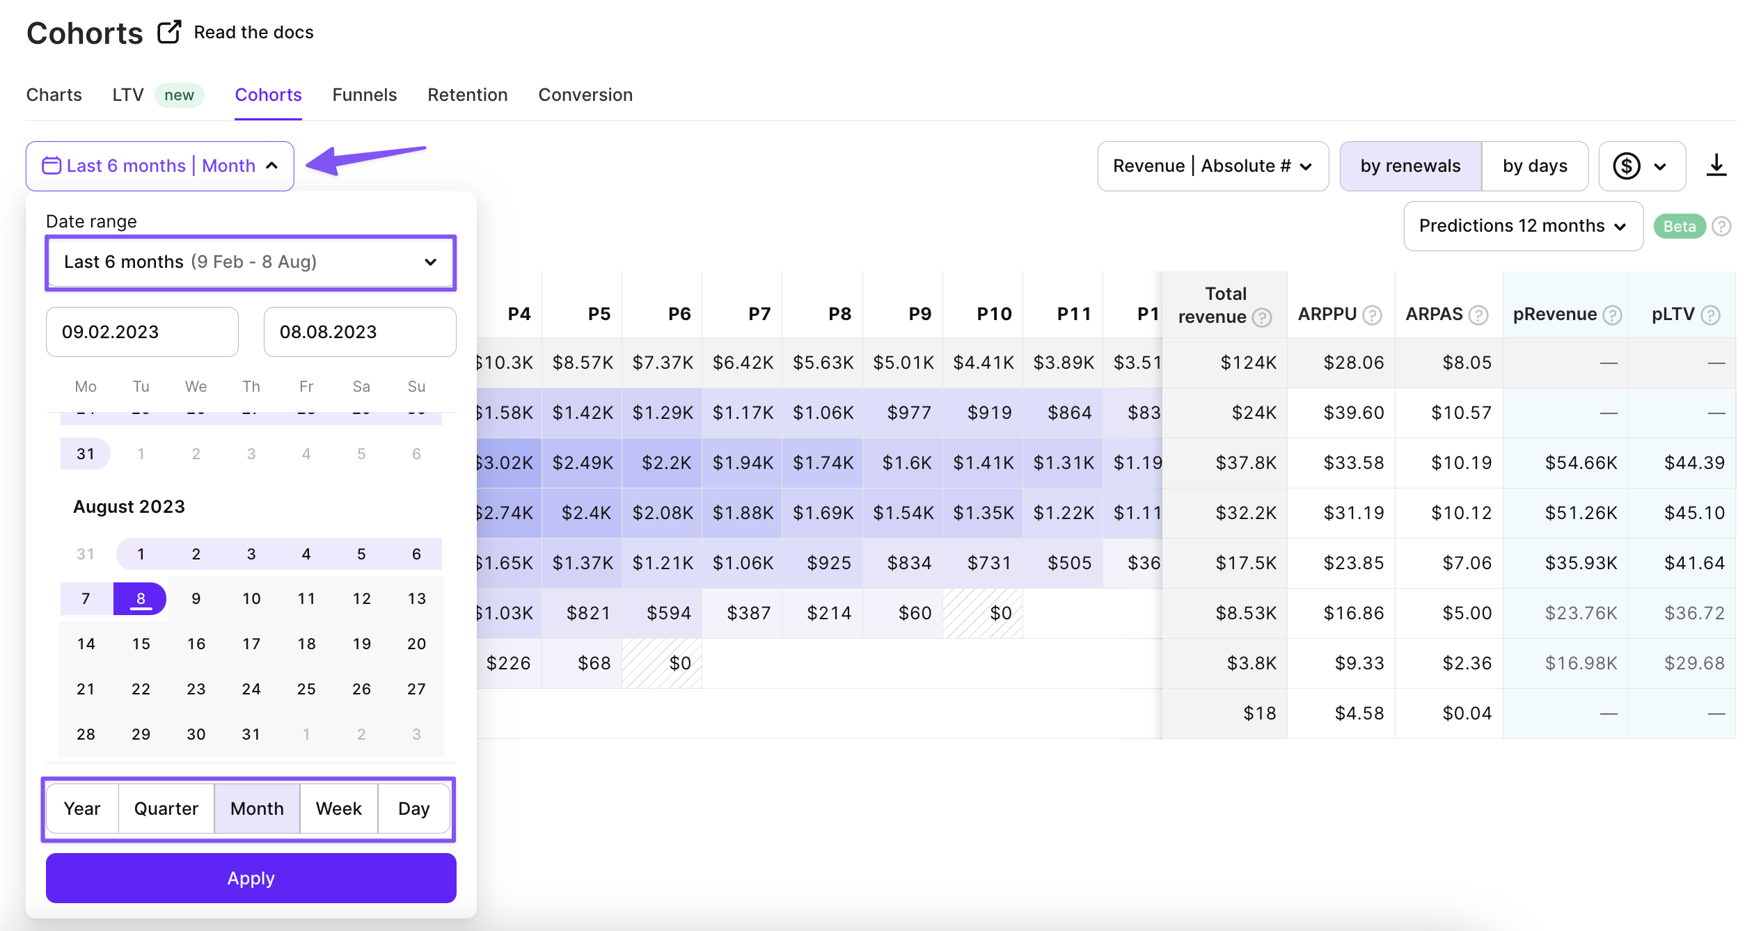Click the start date field 09.02.2023
Viewport: 1761px width, 931px height.
(142, 332)
